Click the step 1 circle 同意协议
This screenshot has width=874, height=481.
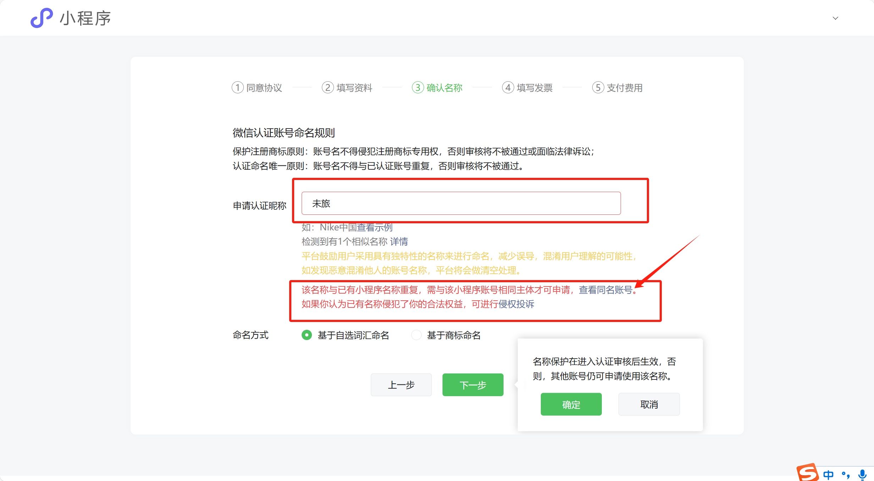[x=237, y=87]
